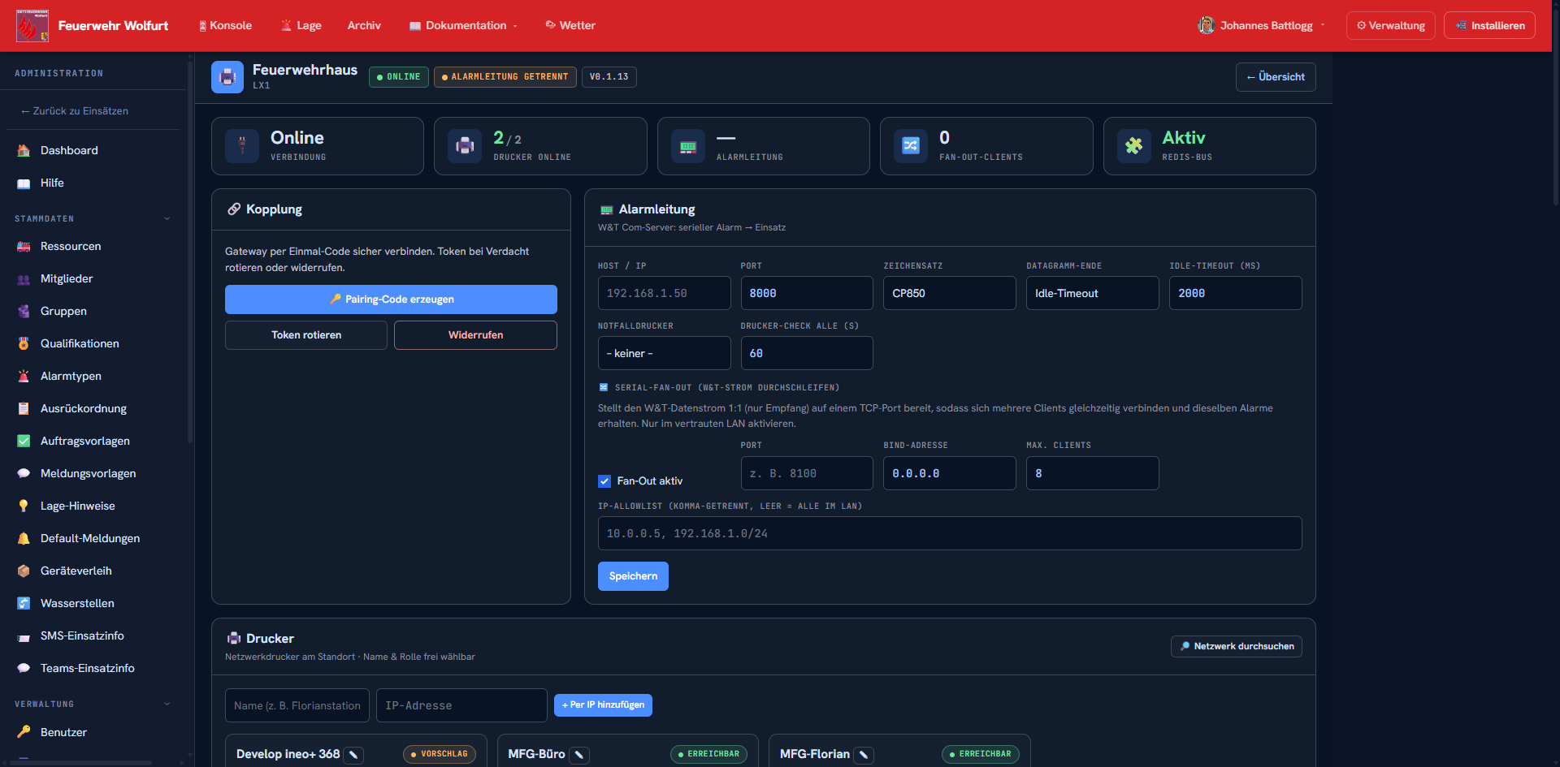Click the Feuerwehrhaus printer icon in header
Viewport: 1560px width, 767px height.
click(227, 77)
